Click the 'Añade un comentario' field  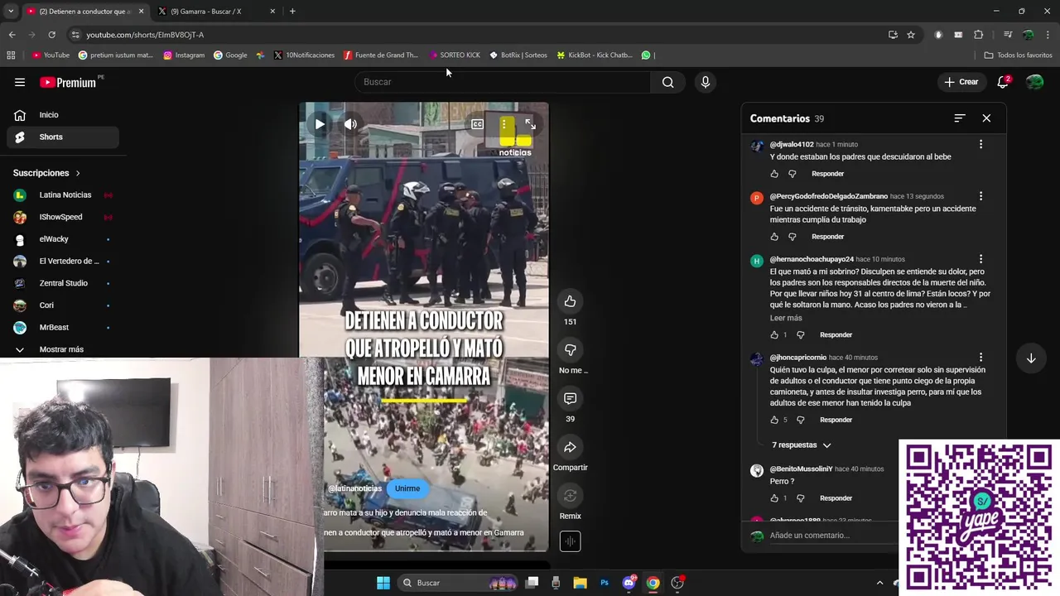pos(832,536)
